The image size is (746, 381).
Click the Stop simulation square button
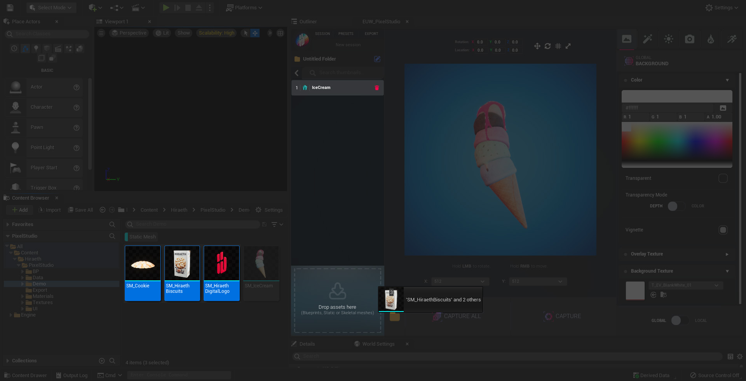[188, 7]
